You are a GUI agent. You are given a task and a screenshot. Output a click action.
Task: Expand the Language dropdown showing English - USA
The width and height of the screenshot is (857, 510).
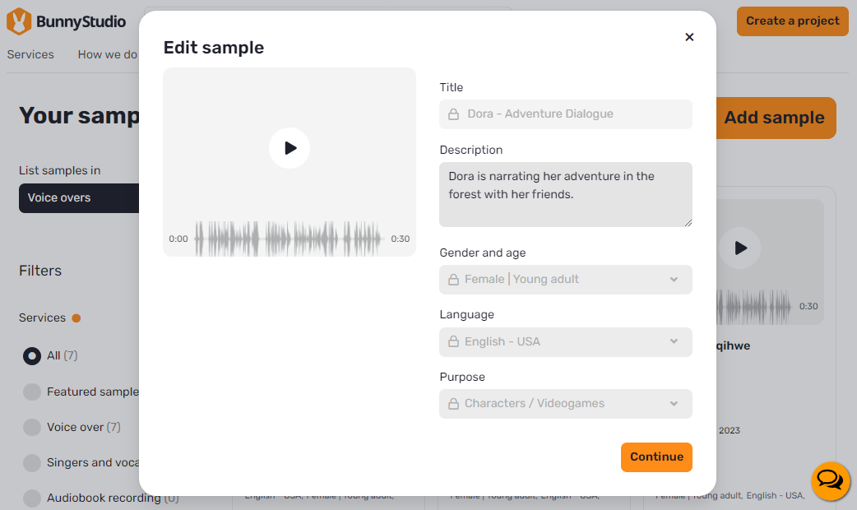click(x=566, y=341)
